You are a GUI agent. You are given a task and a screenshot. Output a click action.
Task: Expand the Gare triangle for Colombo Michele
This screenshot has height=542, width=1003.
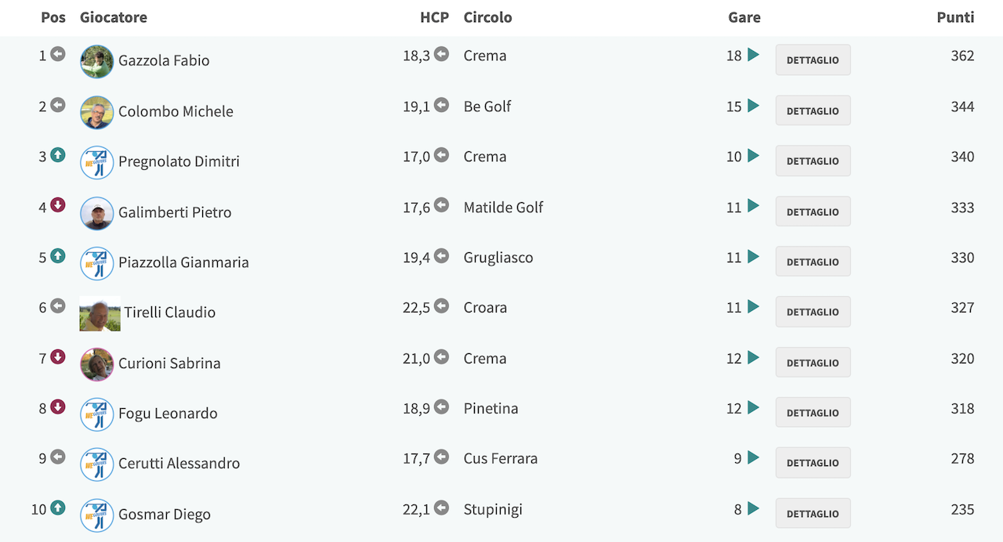[753, 106]
